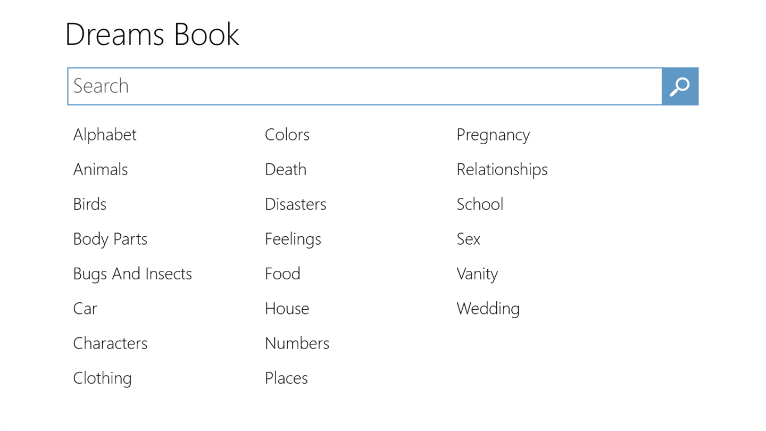Open the Feelings category
The image size is (766, 431).
293,239
